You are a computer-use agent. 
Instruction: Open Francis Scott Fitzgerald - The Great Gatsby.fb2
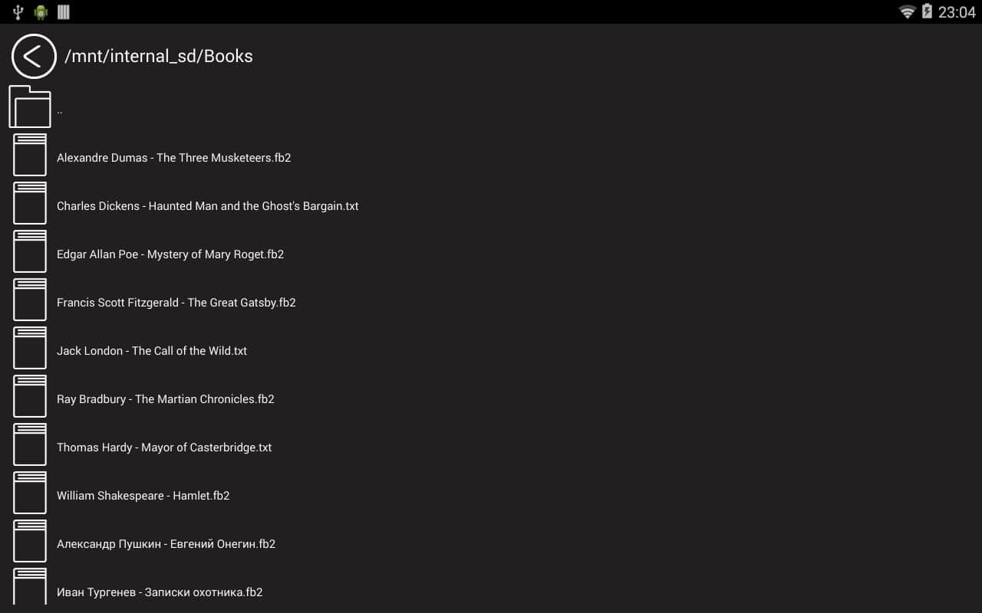click(176, 303)
